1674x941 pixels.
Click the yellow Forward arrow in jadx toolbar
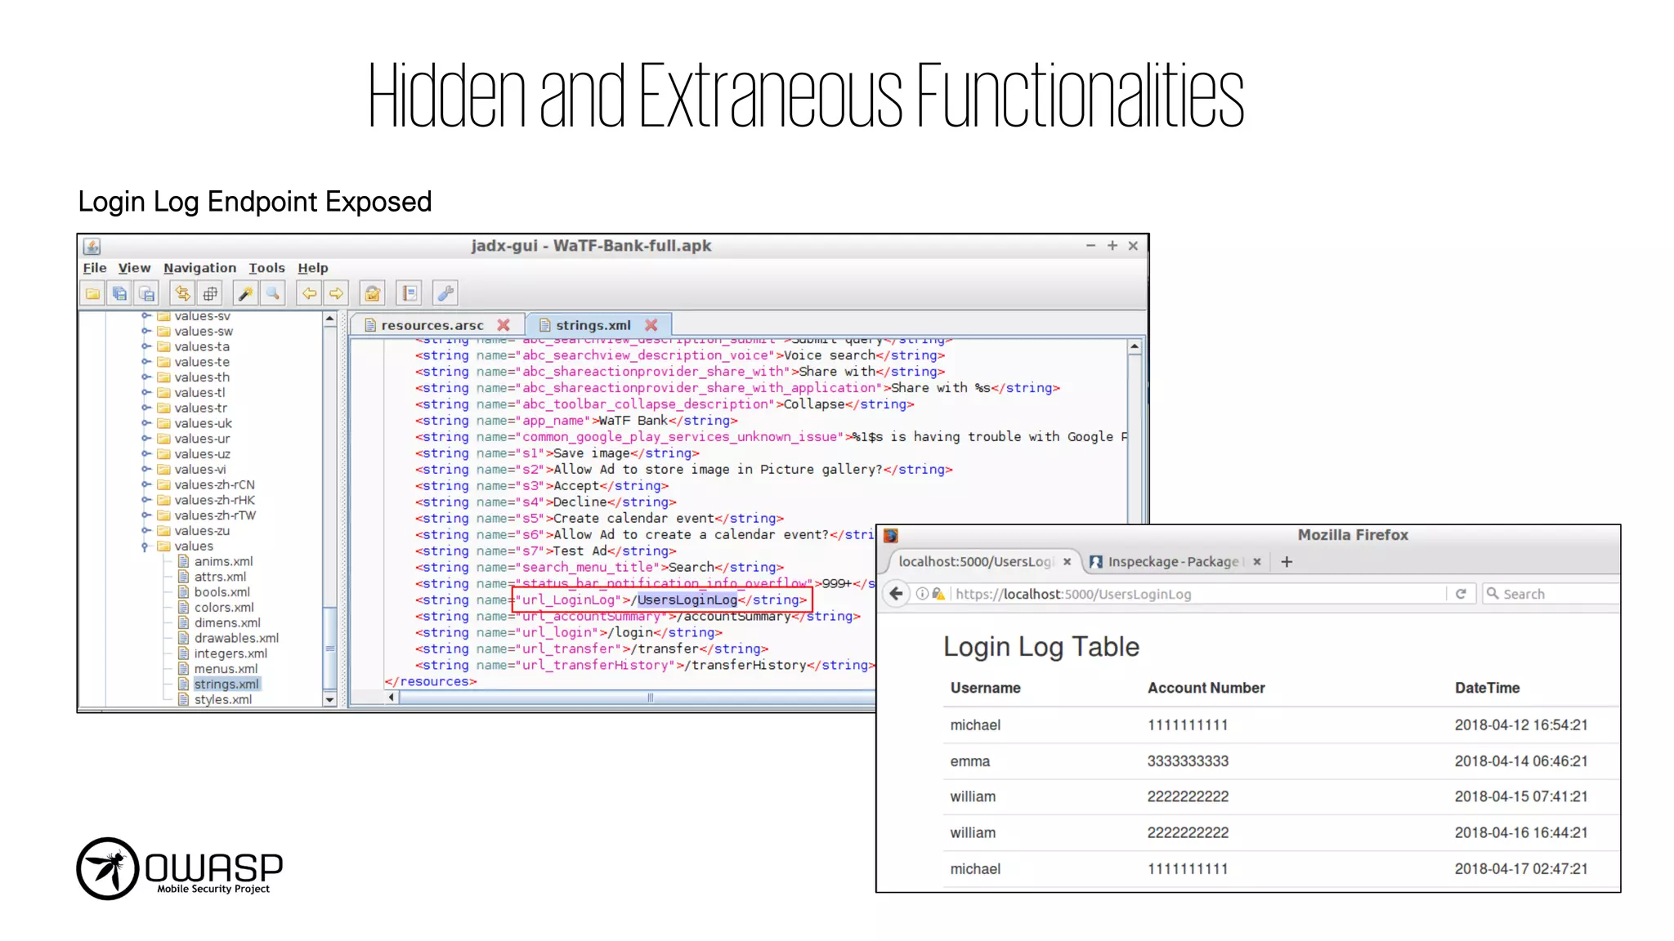pyautogui.click(x=336, y=293)
